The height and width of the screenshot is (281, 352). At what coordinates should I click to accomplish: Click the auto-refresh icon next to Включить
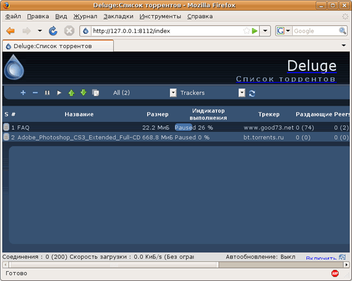(342, 257)
